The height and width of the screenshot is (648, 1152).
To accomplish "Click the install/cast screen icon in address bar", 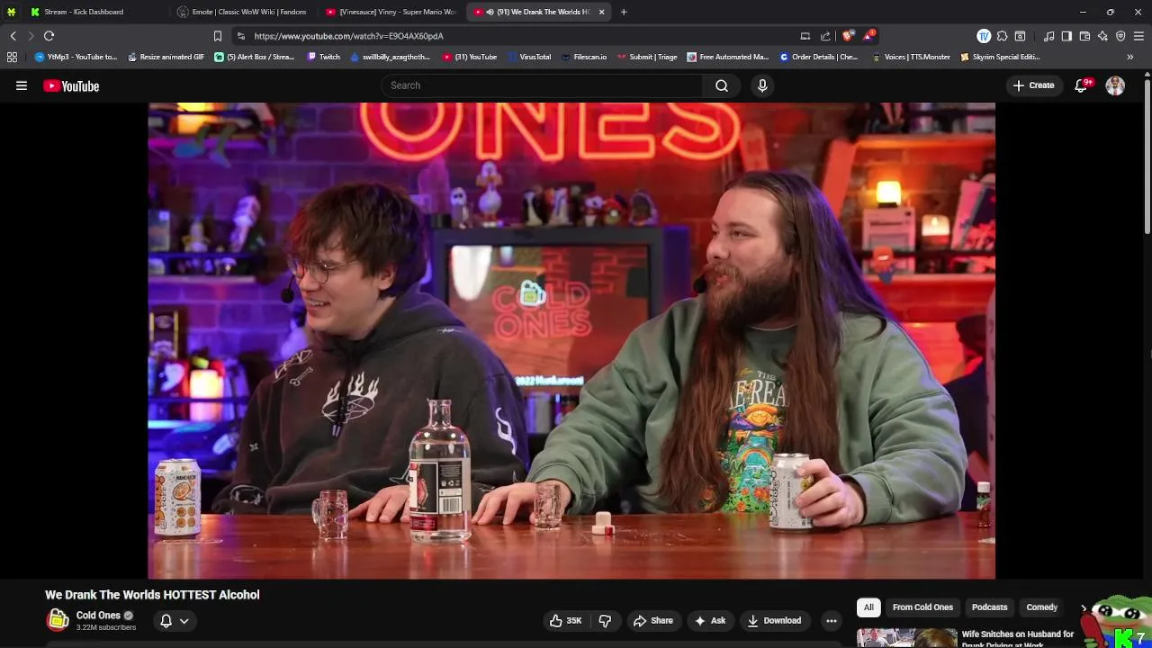I will (805, 36).
